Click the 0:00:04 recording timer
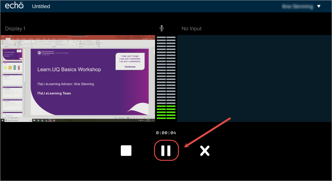332x181 pixels. (166, 133)
